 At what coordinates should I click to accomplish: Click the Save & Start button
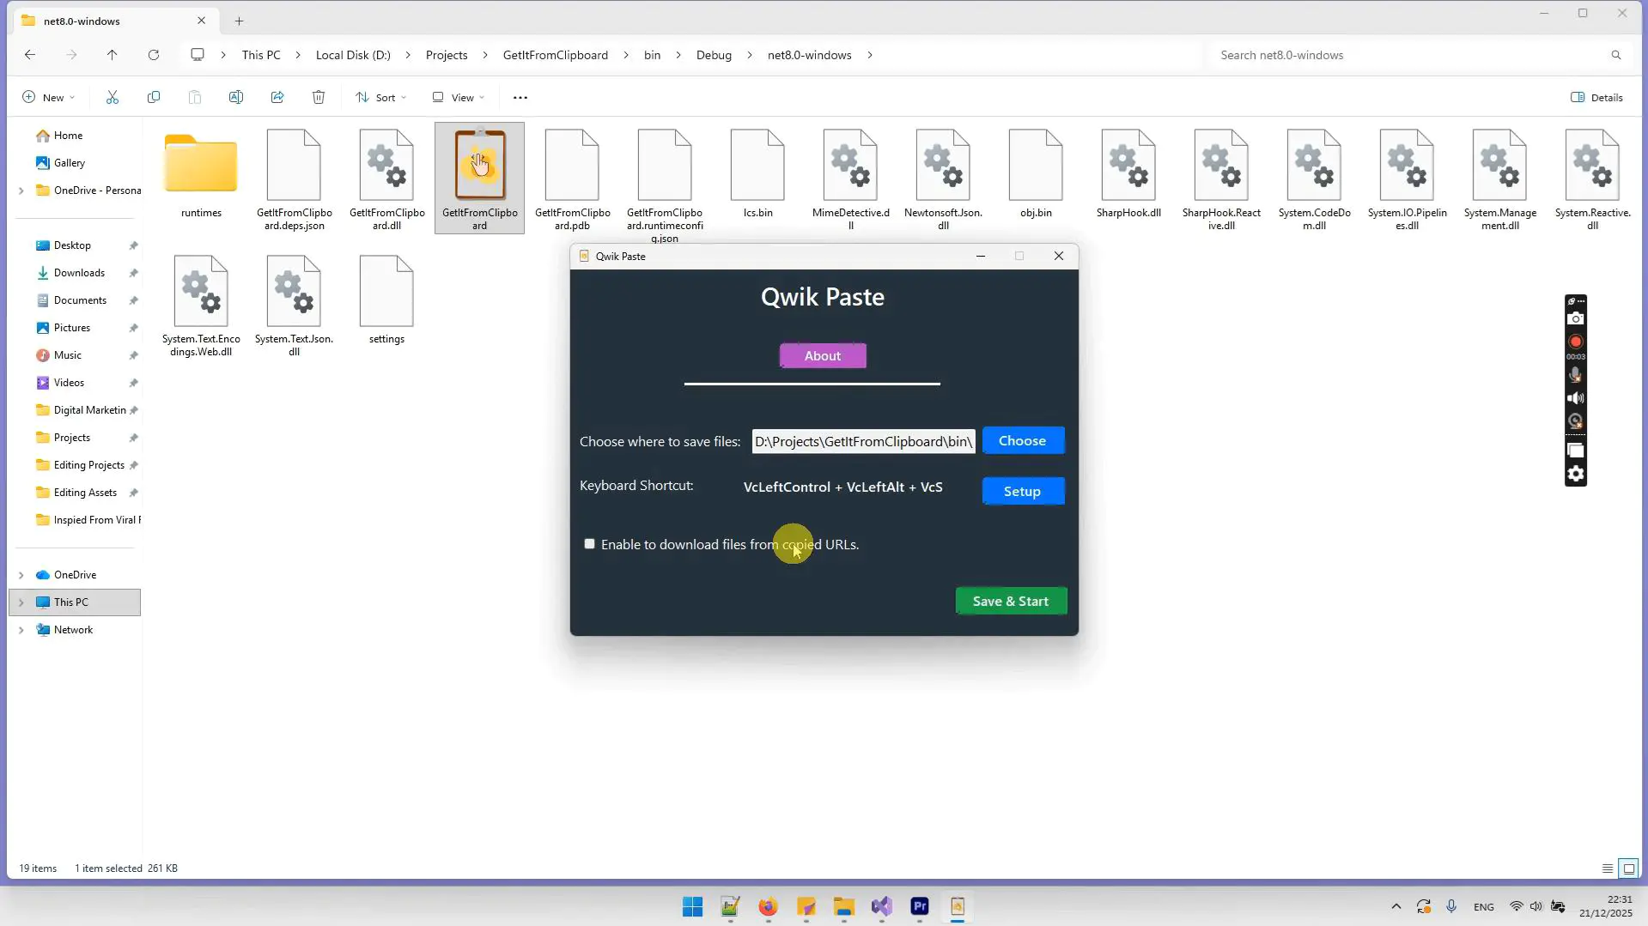click(x=1011, y=600)
